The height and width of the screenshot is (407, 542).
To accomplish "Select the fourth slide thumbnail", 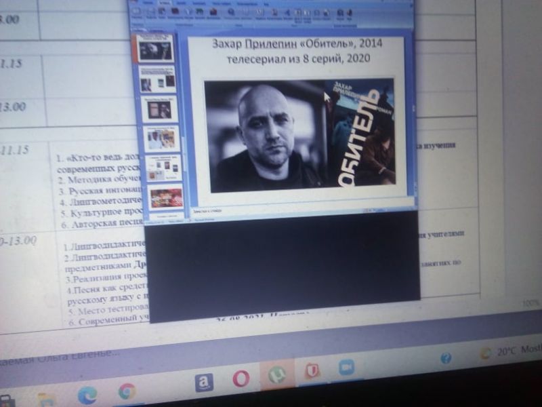I will pyautogui.click(x=161, y=139).
